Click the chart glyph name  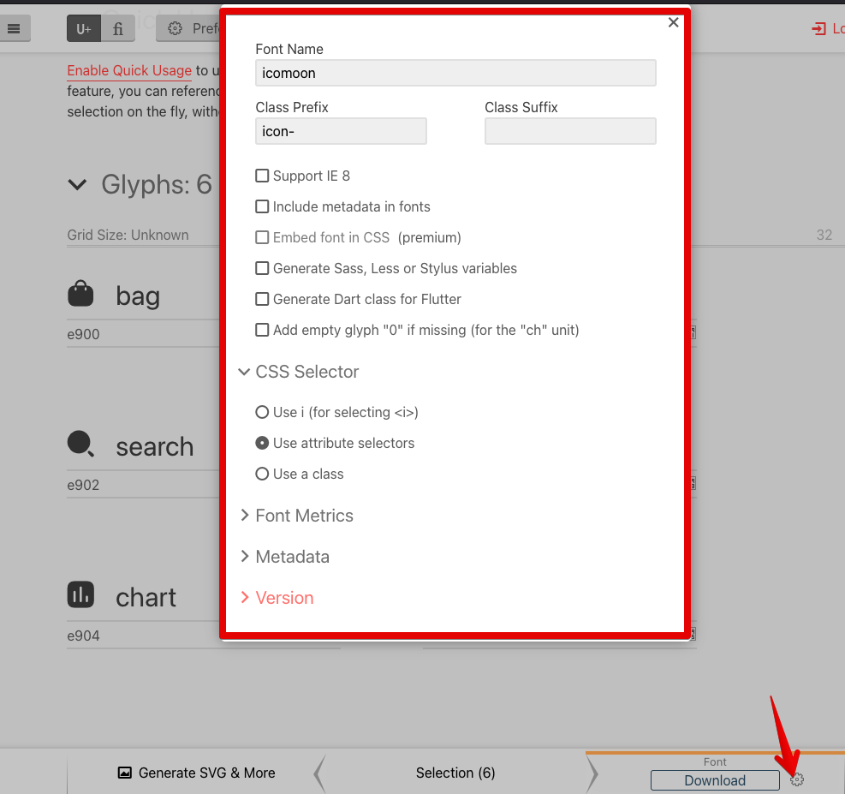coord(146,597)
